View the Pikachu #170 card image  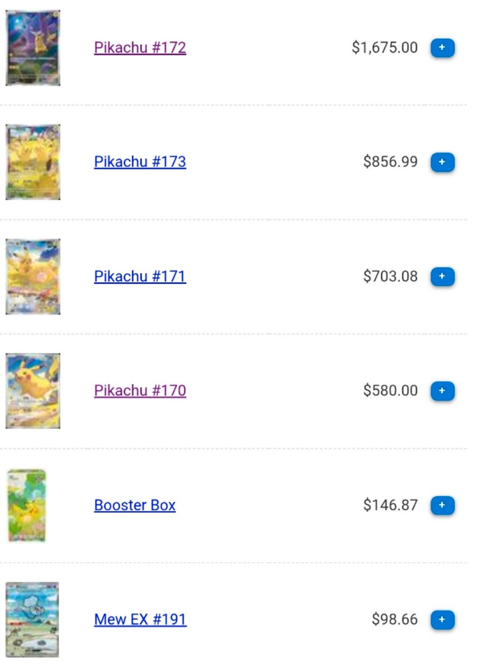tap(33, 391)
